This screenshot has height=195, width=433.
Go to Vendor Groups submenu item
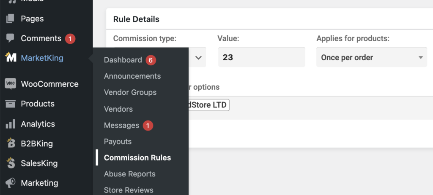click(x=130, y=92)
